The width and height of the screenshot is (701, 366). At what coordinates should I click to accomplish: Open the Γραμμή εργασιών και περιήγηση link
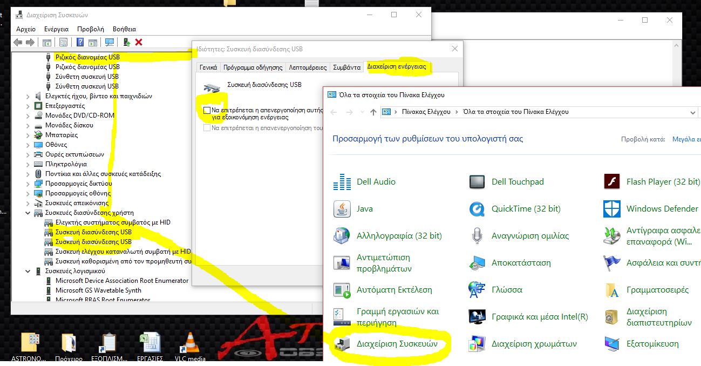click(x=398, y=317)
